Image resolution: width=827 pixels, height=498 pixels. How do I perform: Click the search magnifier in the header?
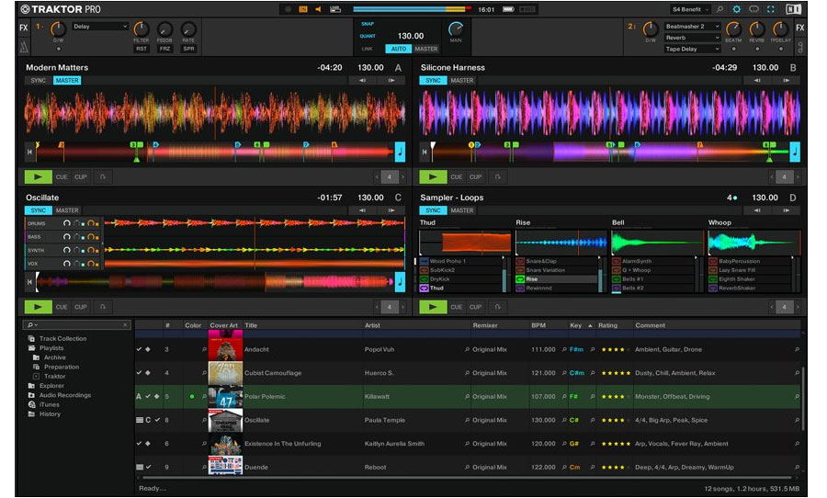(x=719, y=9)
